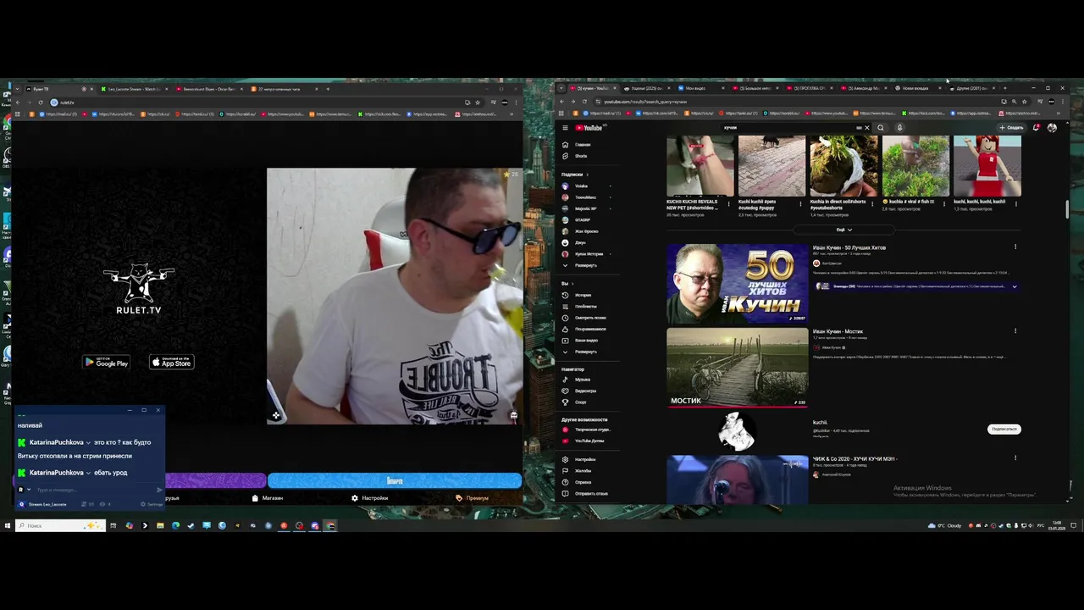The image size is (1084, 610).
Task: Go to Главная in YouTube sidebar
Action: [x=589, y=145]
